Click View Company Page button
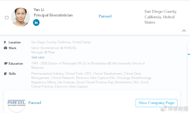Viewport: 190px width, 113px height. coord(156,103)
